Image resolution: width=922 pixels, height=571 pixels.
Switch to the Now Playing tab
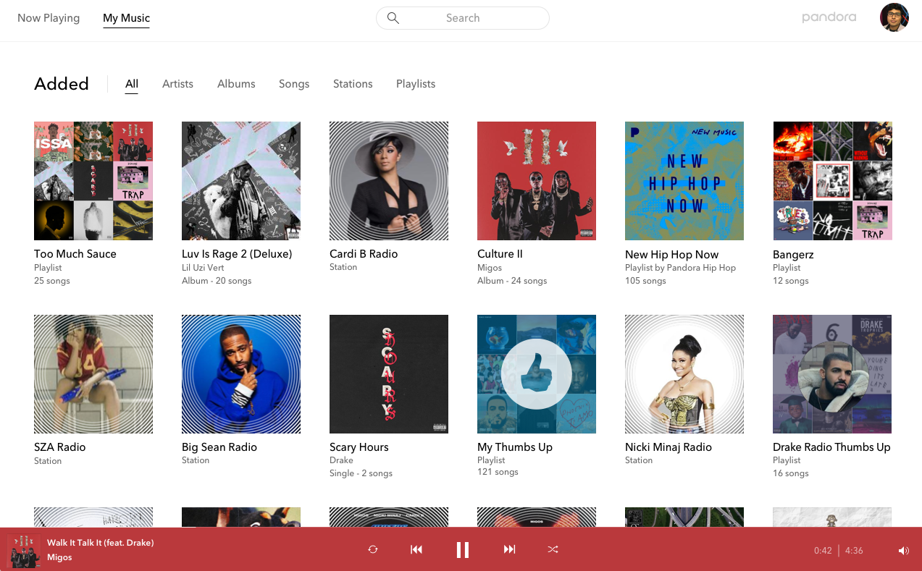pos(49,18)
